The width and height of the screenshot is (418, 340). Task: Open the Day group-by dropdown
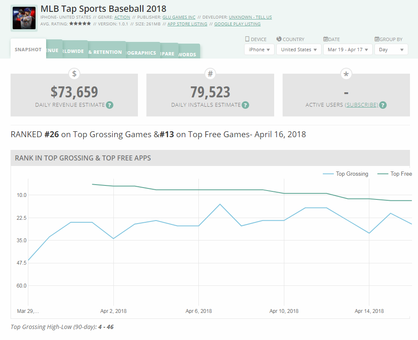[x=391, y=50]
